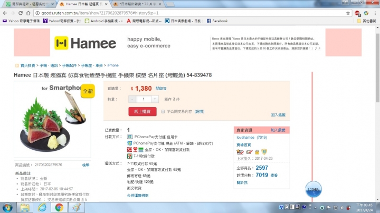Image resolution: width=380 pixels, height=213 pixels.
Task: Open Internet Explorer from taskbar
Action: pos(42,208)
